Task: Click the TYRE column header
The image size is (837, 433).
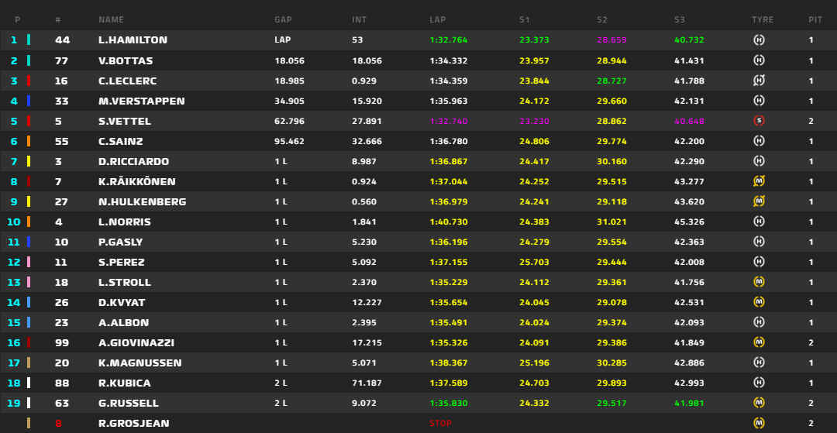Action: (763, 19)
